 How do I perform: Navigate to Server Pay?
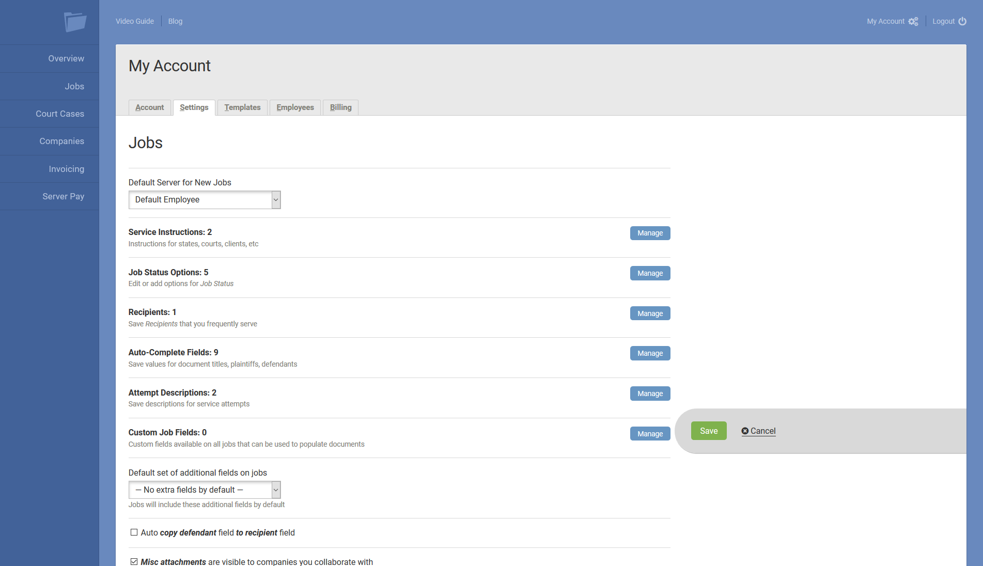click(x=63, y=196)
